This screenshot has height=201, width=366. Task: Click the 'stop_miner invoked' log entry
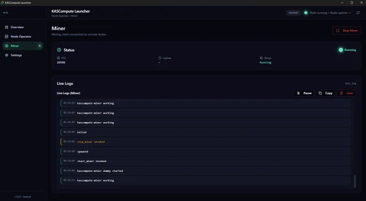click(x=206, y=142)
